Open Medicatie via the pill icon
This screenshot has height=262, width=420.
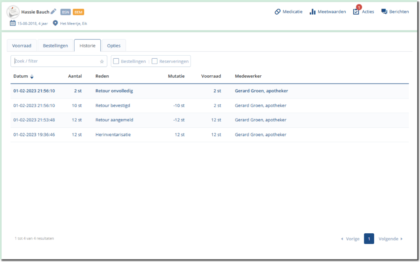click(278, 12)
